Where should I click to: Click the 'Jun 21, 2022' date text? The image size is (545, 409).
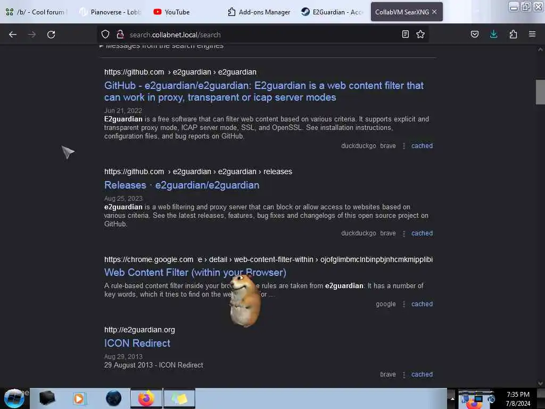(123, 111)
